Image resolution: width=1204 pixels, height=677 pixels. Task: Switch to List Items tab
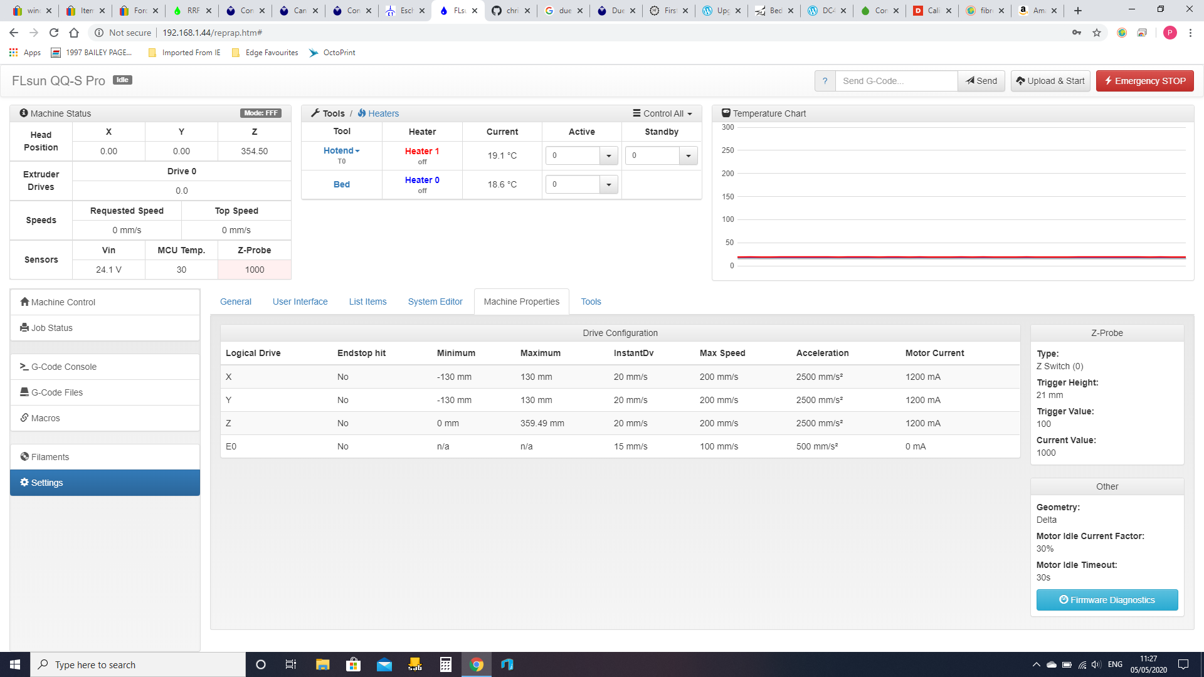pos(368,302)
